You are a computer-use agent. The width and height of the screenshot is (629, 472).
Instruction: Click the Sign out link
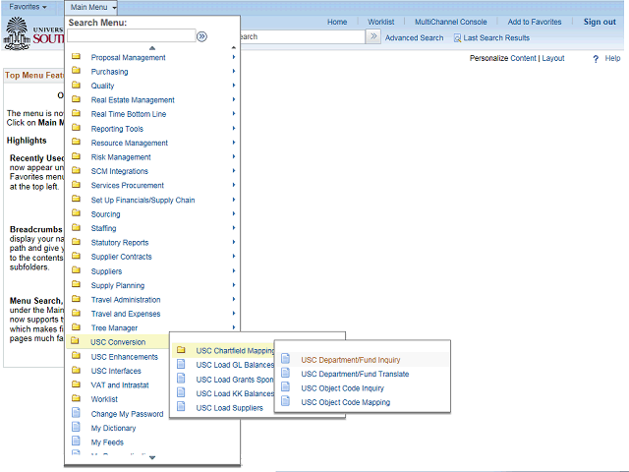[600, 22]
